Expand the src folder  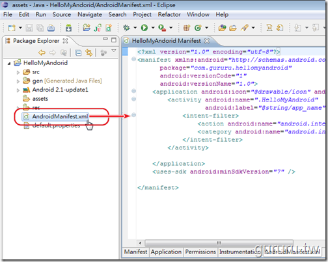point(18,72)
